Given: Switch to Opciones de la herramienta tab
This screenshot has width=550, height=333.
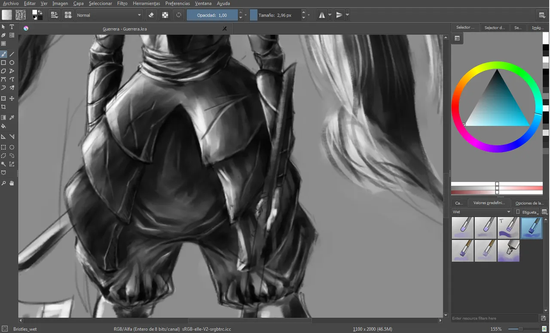Looking at the screenshot, I should coord(529,203).
